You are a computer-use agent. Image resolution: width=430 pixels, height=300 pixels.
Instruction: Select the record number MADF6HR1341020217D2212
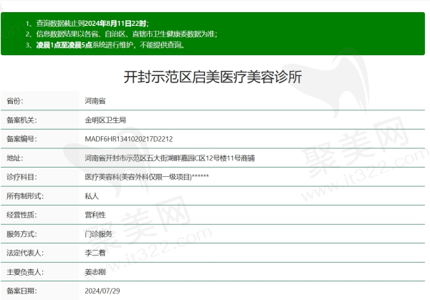129,139
